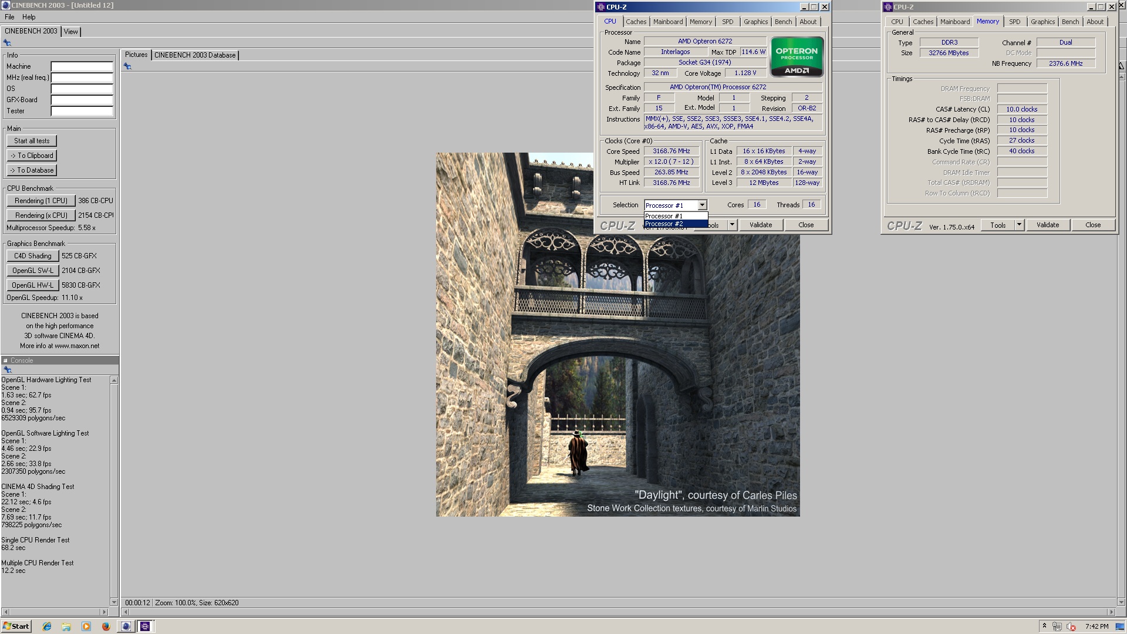The height and width of the screenshot is (634, 1127).
Task: Select Processor #2 in dropdown list
Action: 676,224
